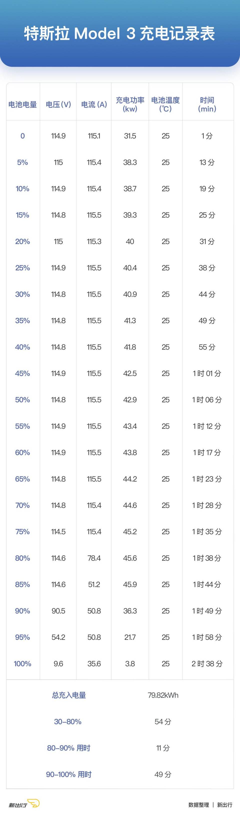Click the 充电功率(kw) column header
This screenshot has width=240, height=821.
click(x=130, y=105)
